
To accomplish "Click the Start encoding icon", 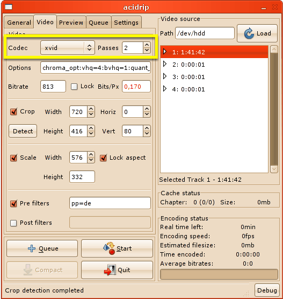I will 109,248.
